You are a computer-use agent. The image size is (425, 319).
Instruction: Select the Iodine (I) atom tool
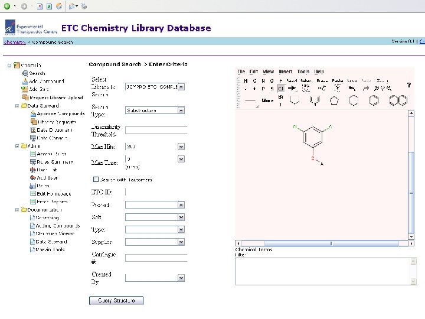tap(280, 105)
